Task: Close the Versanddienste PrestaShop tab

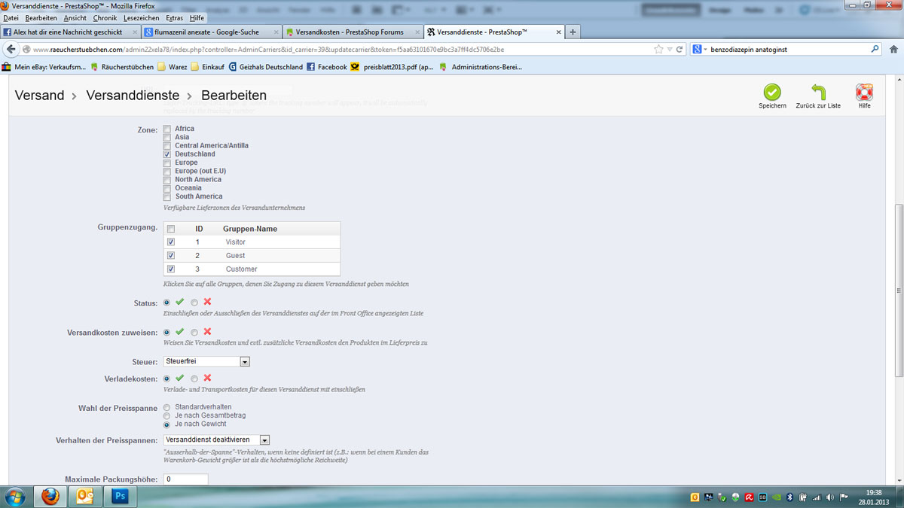Action: [x=559, y=32]
